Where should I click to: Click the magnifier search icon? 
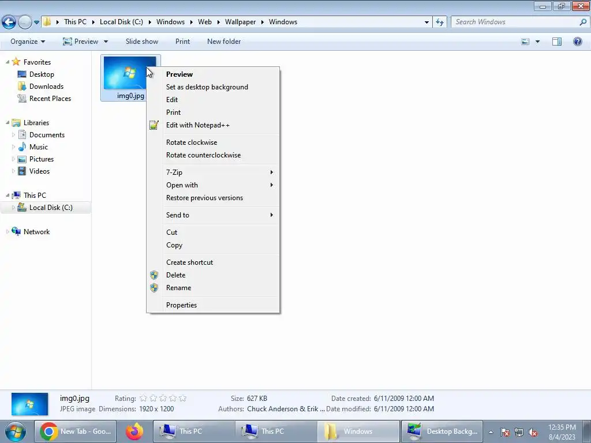coord(583,22)
